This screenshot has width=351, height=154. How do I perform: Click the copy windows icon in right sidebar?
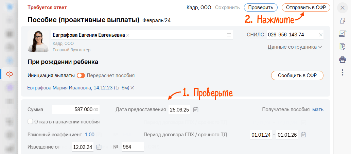[x=343, y=21]
